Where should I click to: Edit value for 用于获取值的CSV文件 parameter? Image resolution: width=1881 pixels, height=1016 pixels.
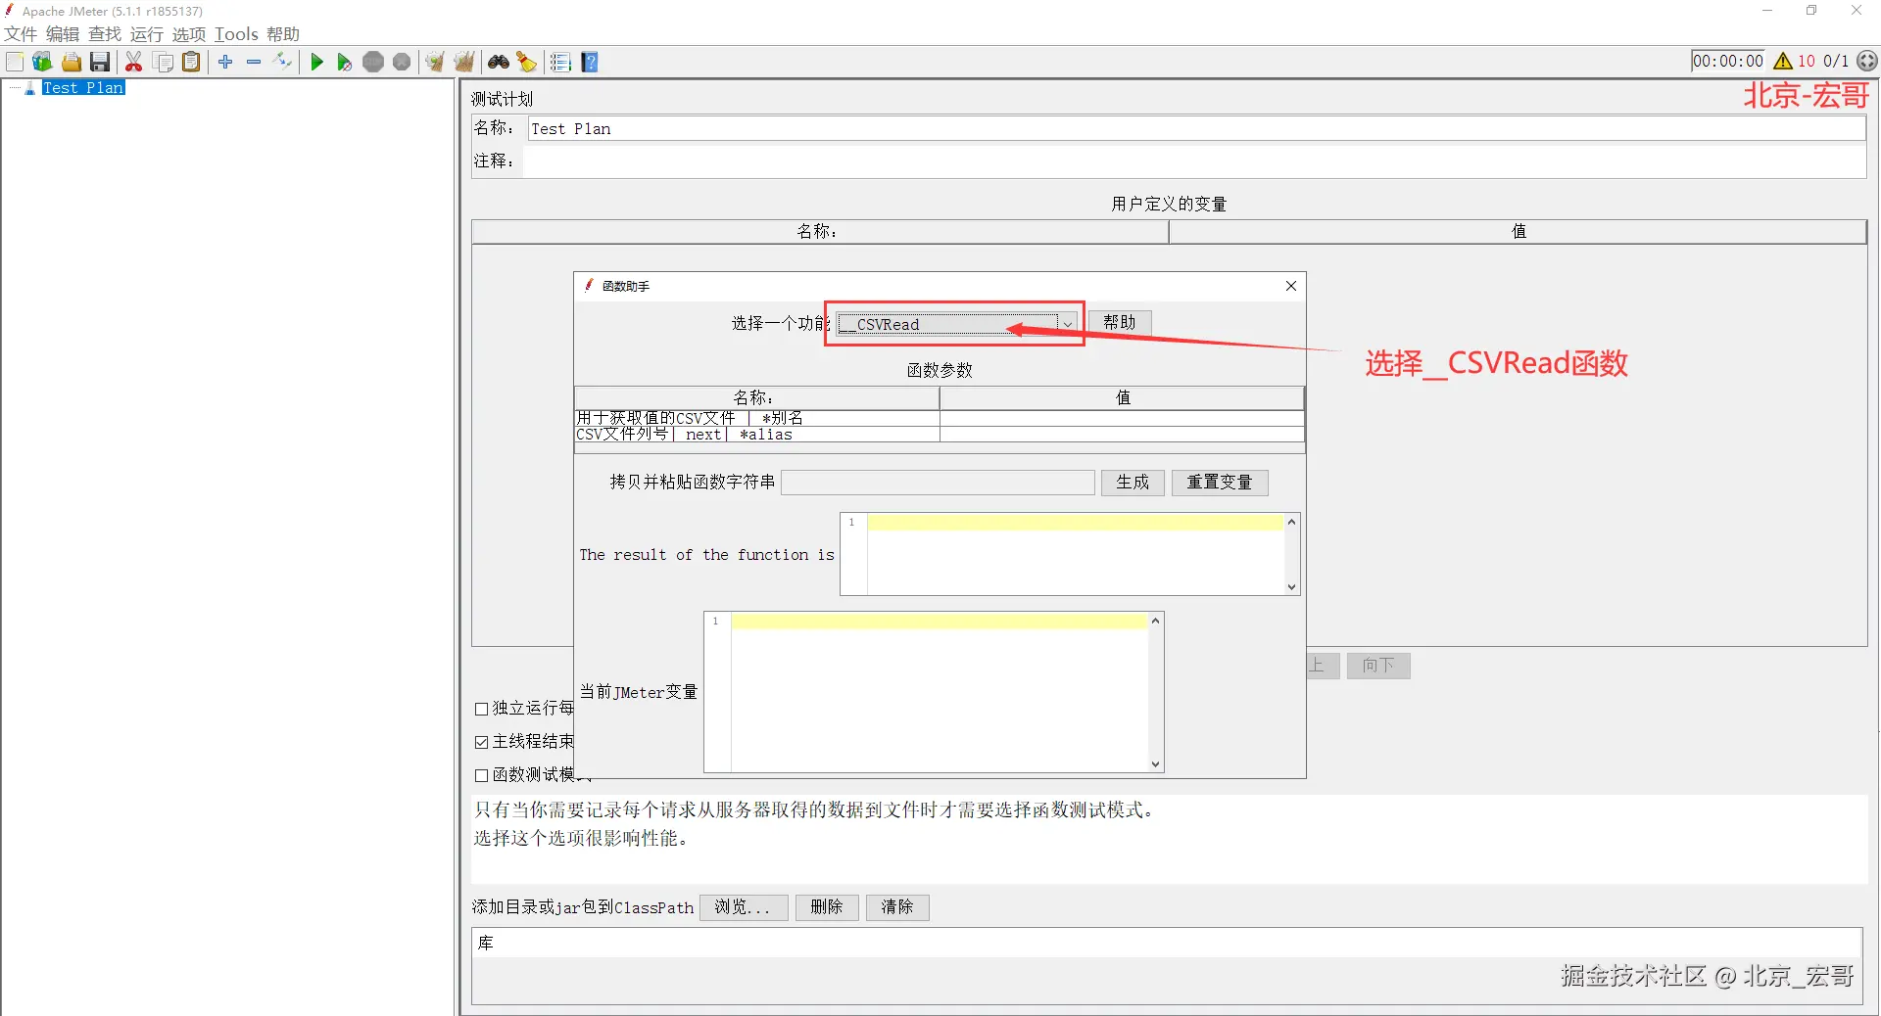click(1122, 418)
